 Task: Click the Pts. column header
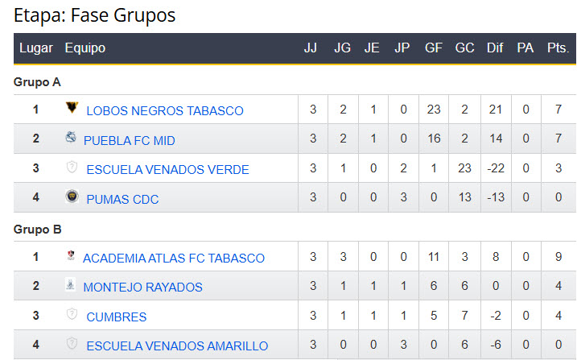tap(558, 48)
